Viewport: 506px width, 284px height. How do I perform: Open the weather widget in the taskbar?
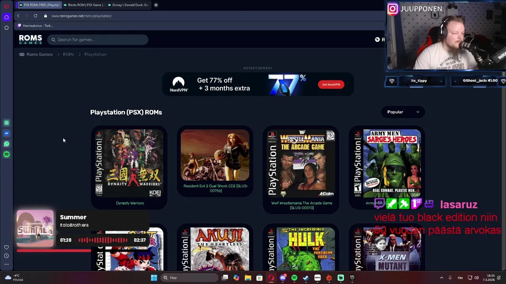(x=13, y=278)
